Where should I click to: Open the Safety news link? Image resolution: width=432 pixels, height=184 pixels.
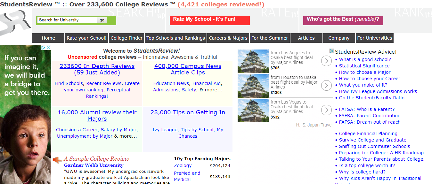[189, 90]
